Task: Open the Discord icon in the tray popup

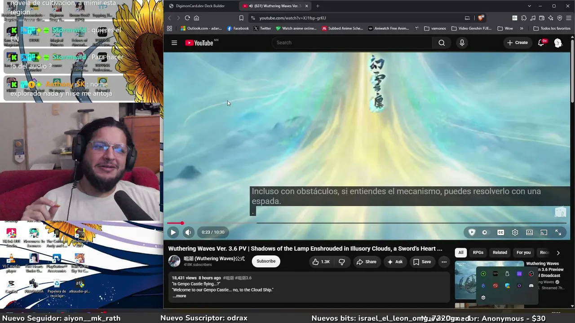Action: 531,286
